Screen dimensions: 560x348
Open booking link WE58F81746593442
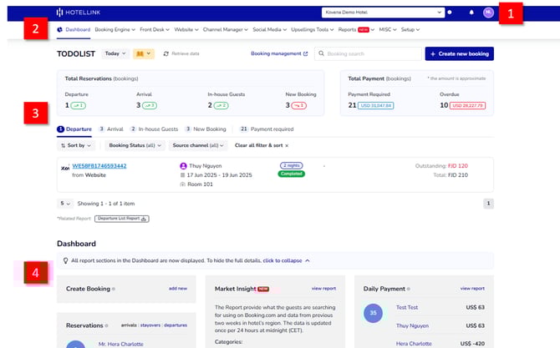(x=99, y=166)
